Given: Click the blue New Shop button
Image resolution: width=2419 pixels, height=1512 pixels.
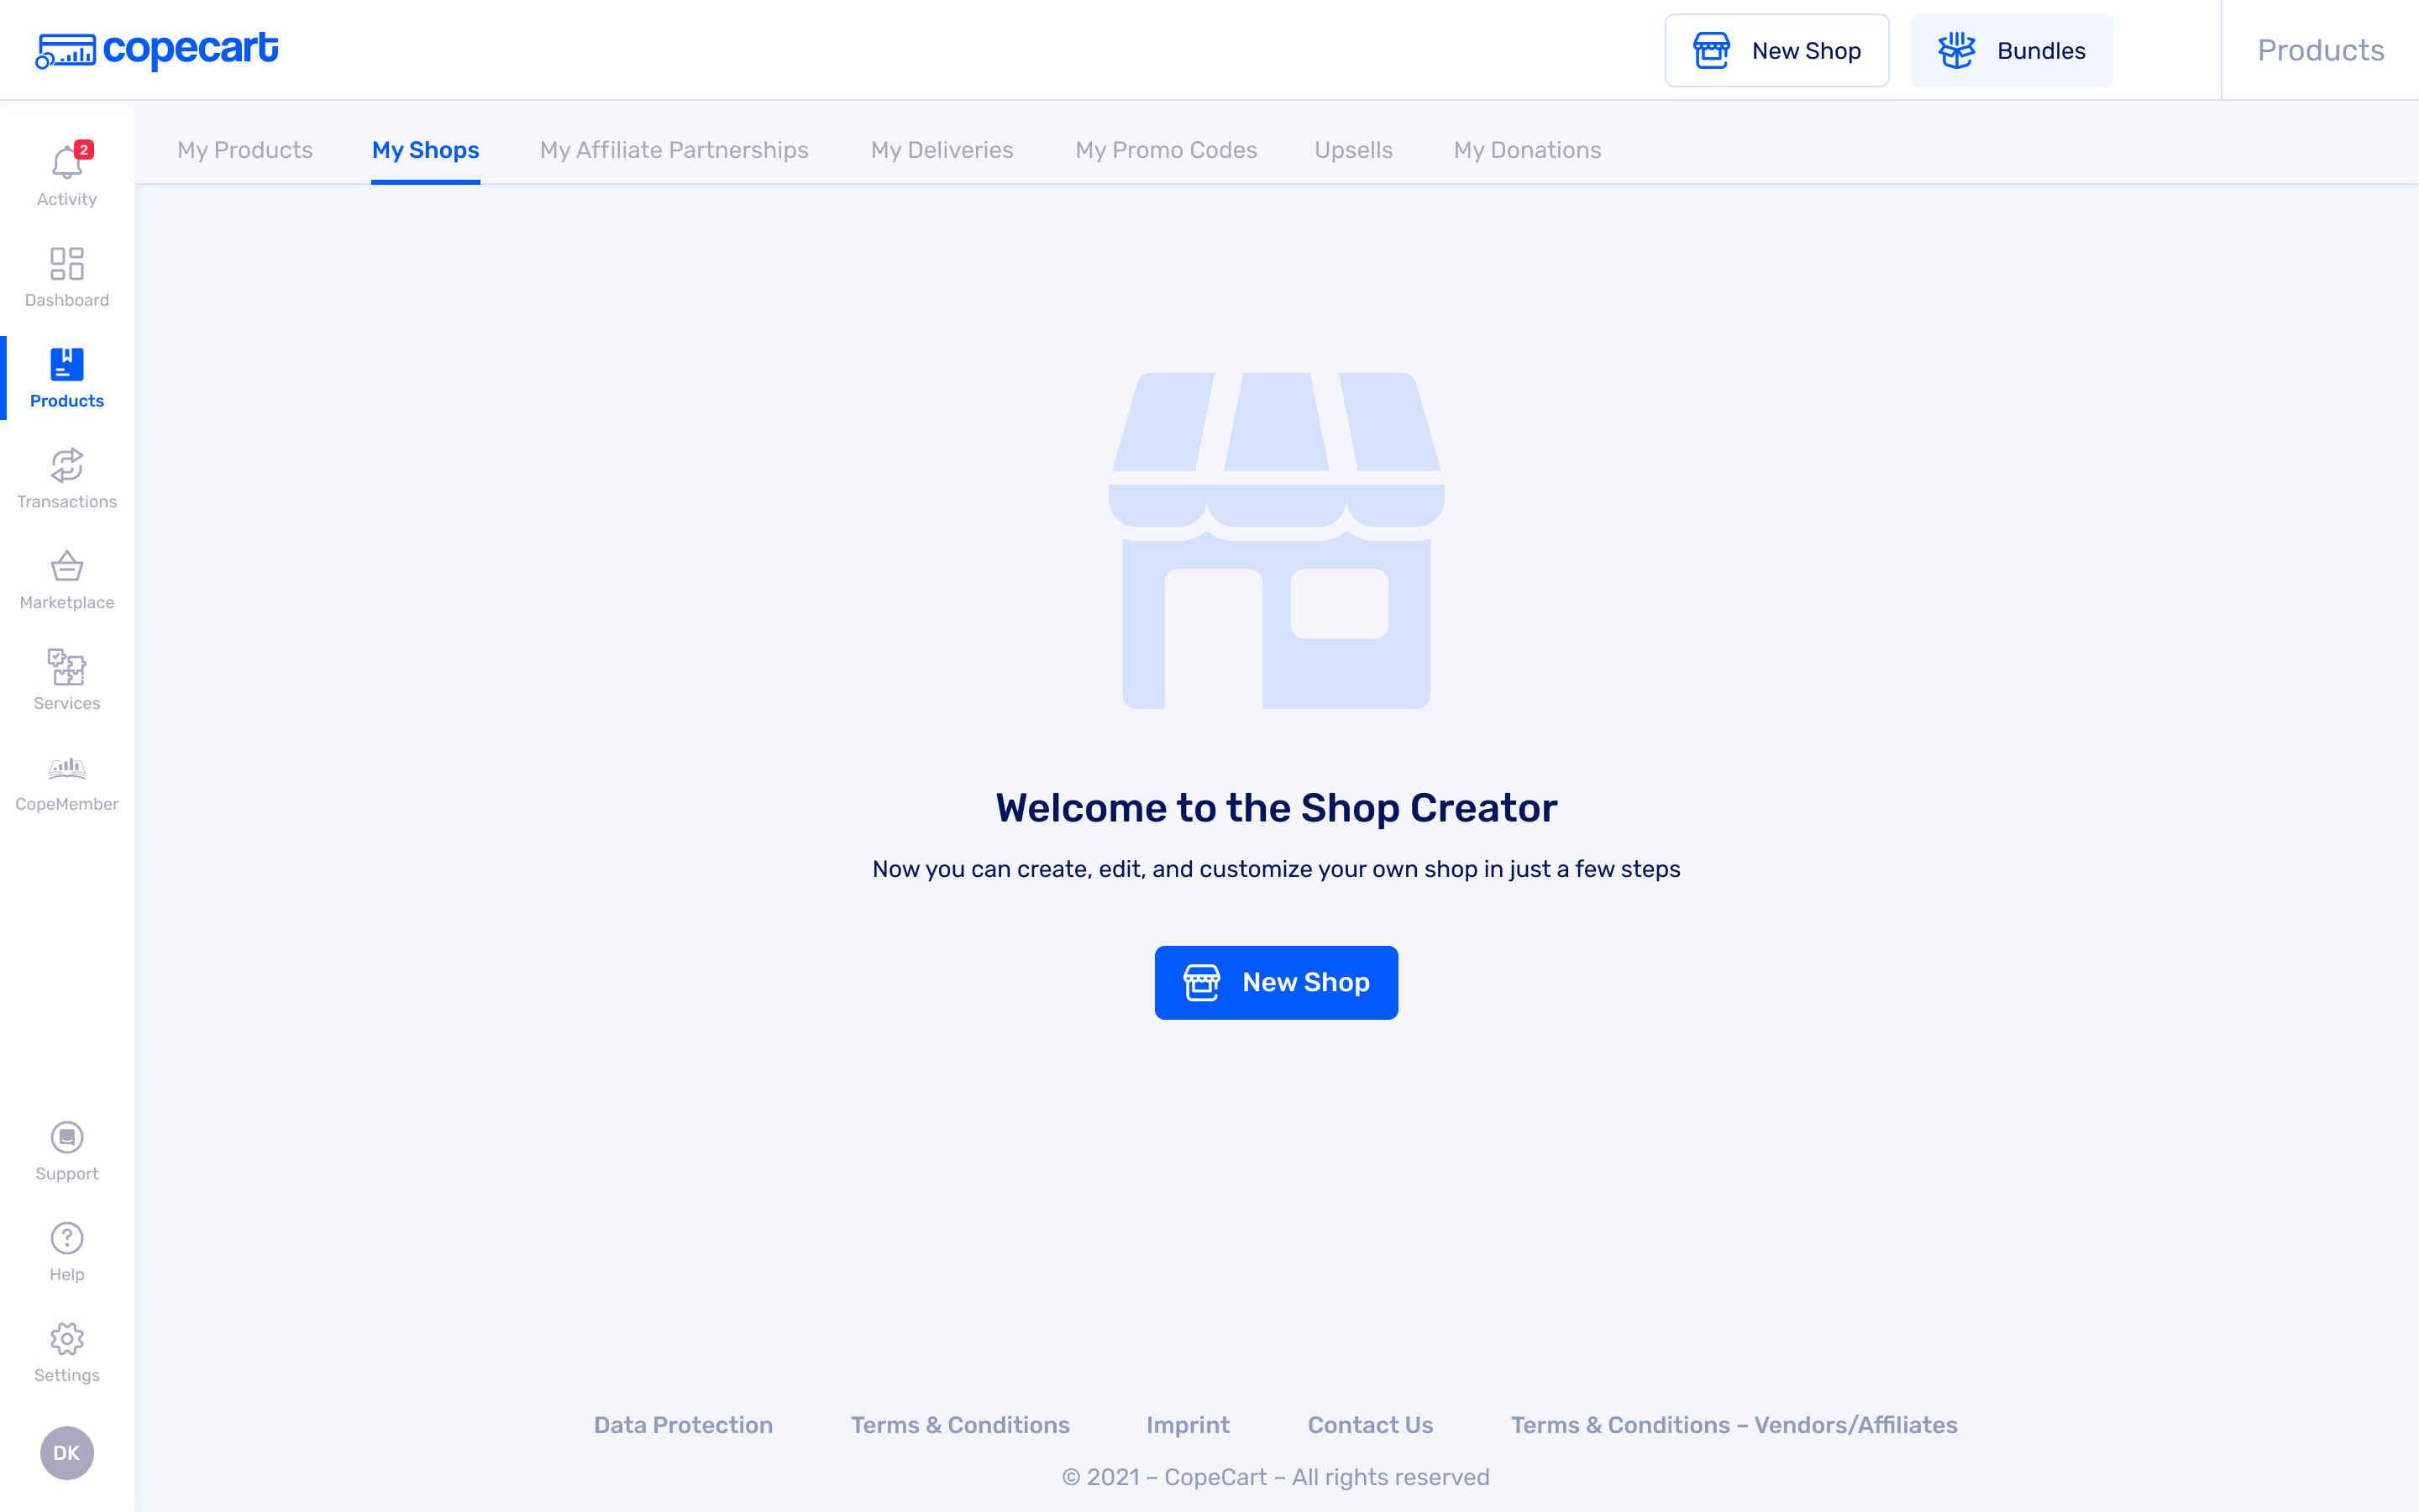Looking at the screenshot, I should [x=1277, y=983].
